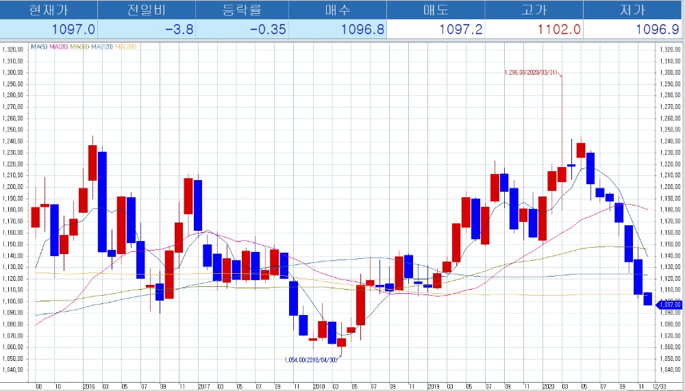Click the MA(20) legend label

click(x=59, y=47)
